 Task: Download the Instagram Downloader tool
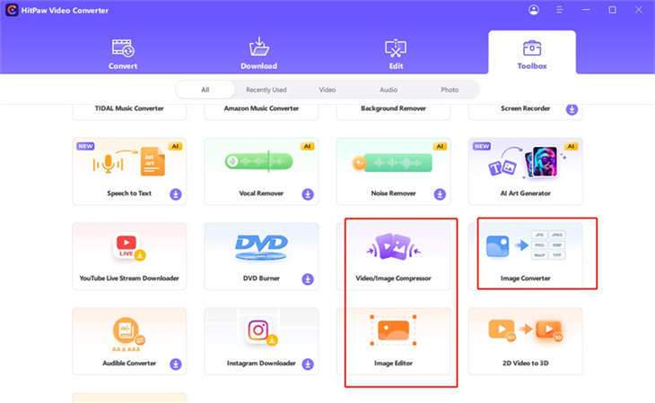pos(308,364)
